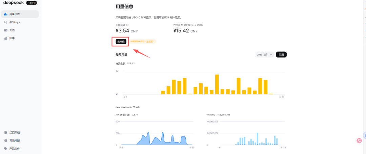Open 接口文档 in the sidebar
Image resolution: width=366 pixels, height=154 pixels.
tap(20, 133)
